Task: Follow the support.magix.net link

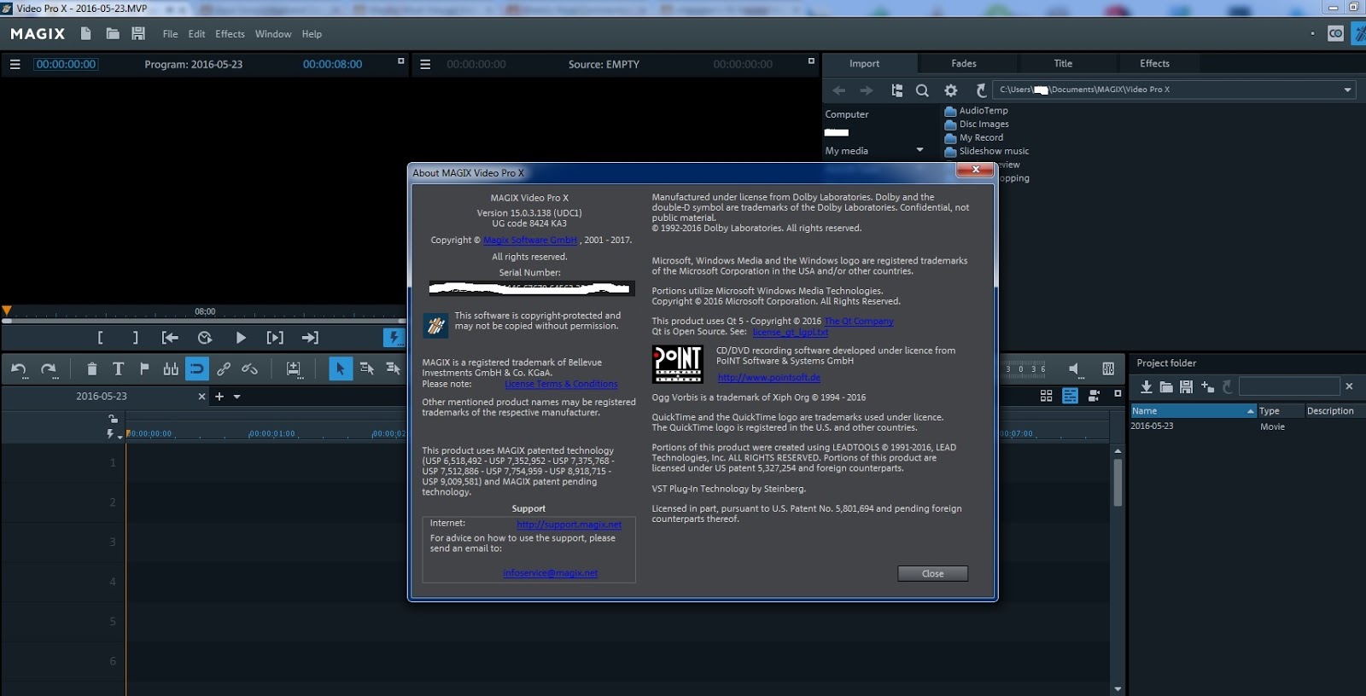Action: [569, 525]
